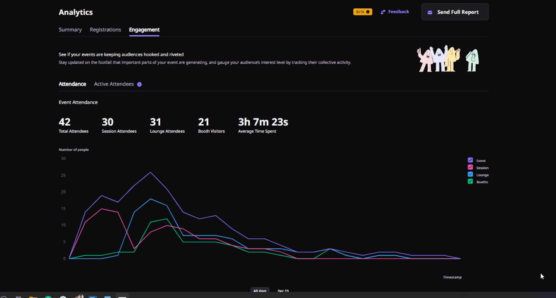This screenshot has width=556, height=298.
Task: Hide the Booths line via its checkbox
Action: 470,182
